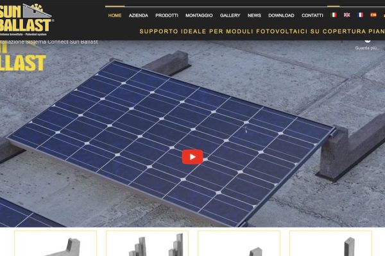Click the Guarda più watch later icon
Viewport: 385px width, 256px height.
tap(368, 42)
